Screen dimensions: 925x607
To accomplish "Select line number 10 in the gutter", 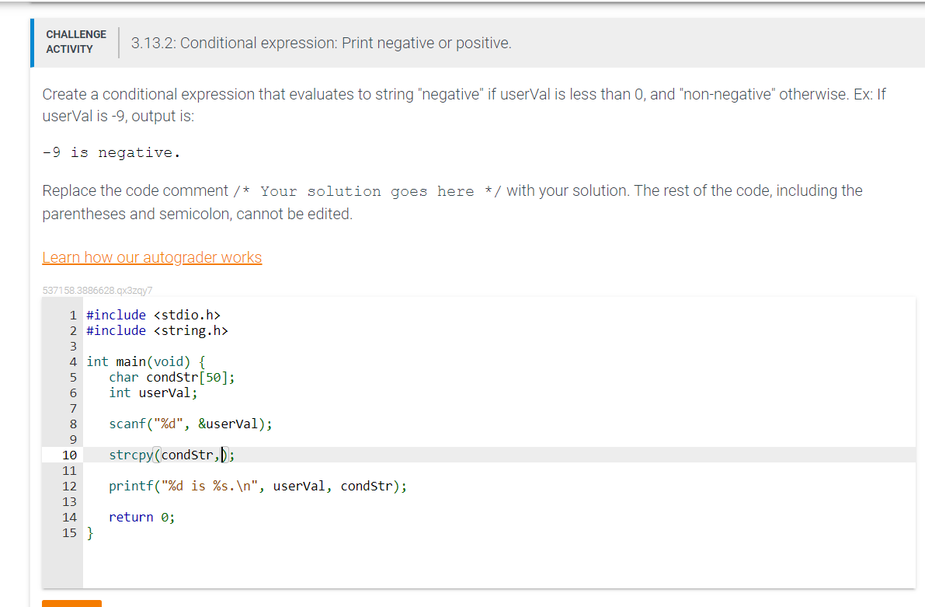I will coord(70,455).
